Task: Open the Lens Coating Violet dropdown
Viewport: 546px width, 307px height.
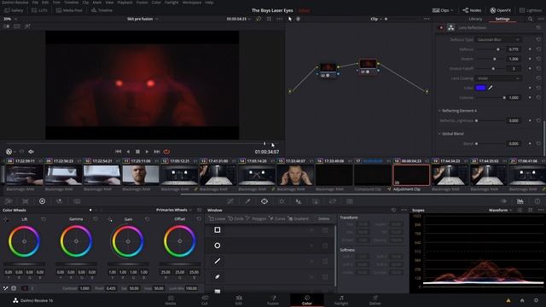Action: click(x=498, y=78)
